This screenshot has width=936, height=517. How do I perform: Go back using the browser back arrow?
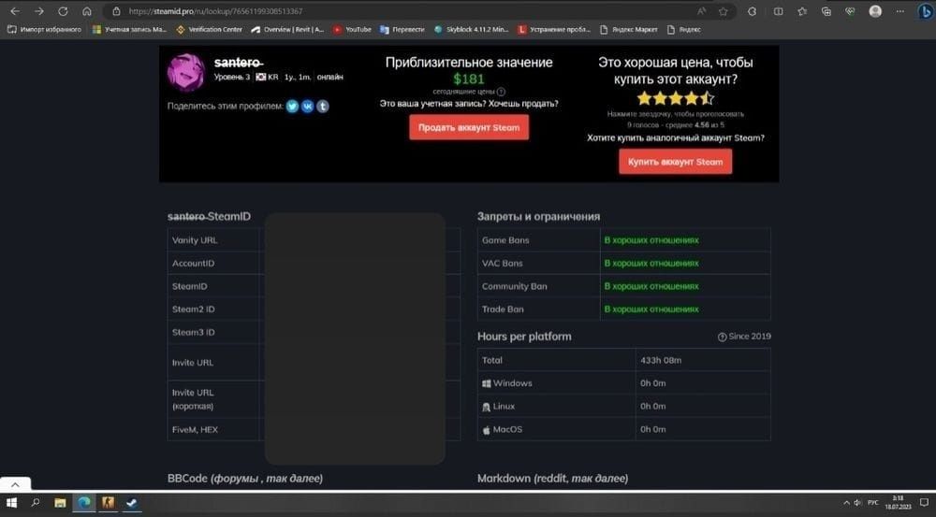pyautogui.click(x=15, y=11)
